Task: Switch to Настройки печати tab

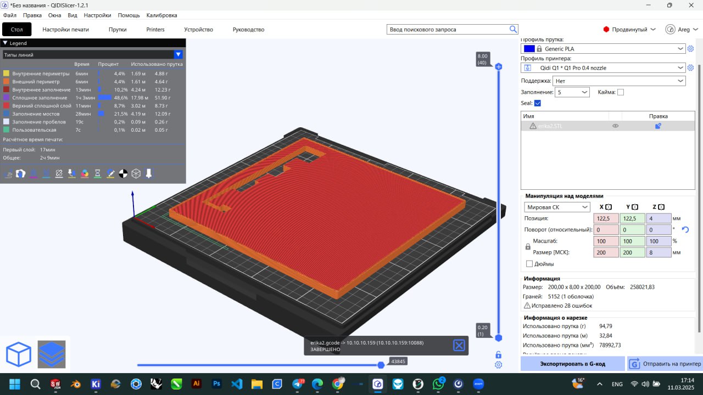Action: [x=65, y=29]
